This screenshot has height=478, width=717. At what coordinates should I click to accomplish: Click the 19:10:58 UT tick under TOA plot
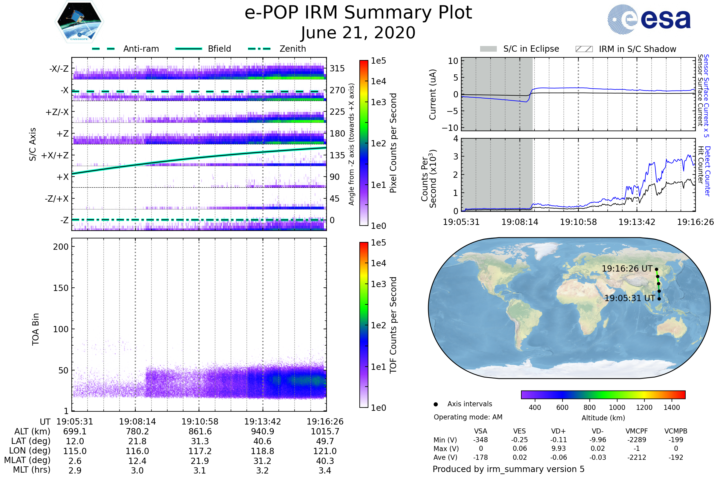point(200,422)
